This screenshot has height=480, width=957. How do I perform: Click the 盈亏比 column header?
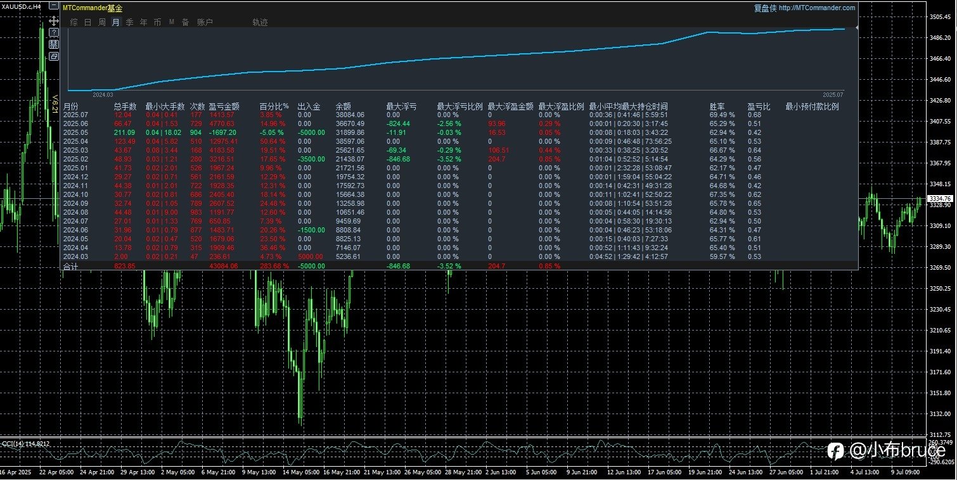click(759, 106)
